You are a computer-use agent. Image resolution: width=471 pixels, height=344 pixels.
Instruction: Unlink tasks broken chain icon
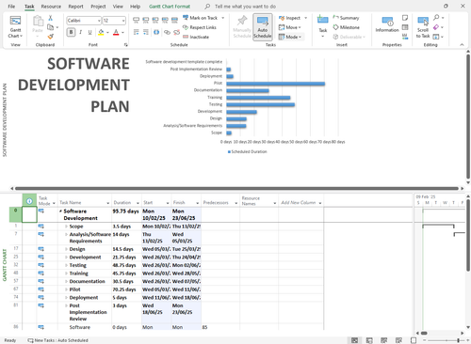coord(177,32)
